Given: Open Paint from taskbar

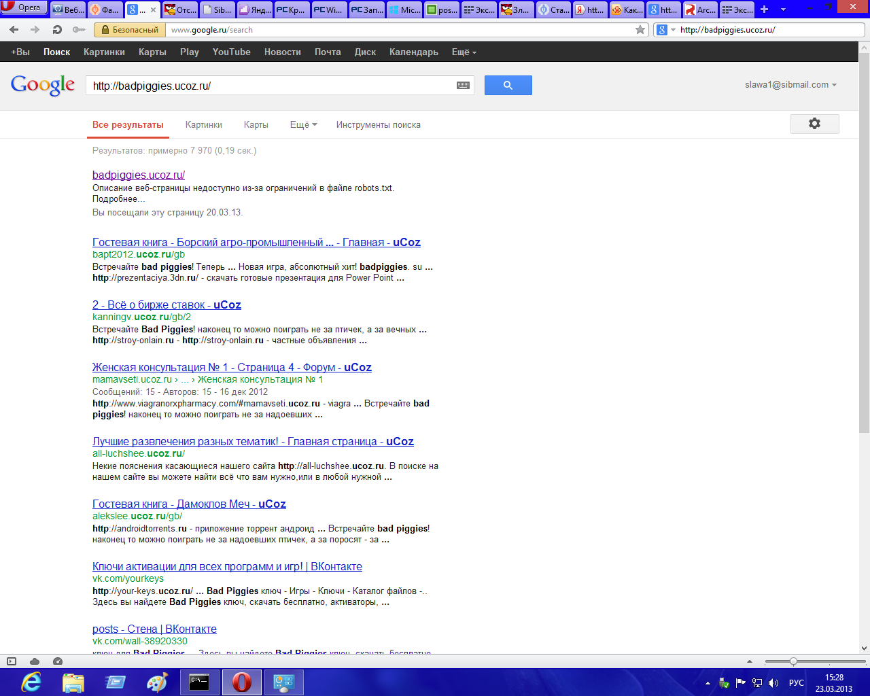Looking at the screenshot, I should pyautogui.click(x=158, y=682).
